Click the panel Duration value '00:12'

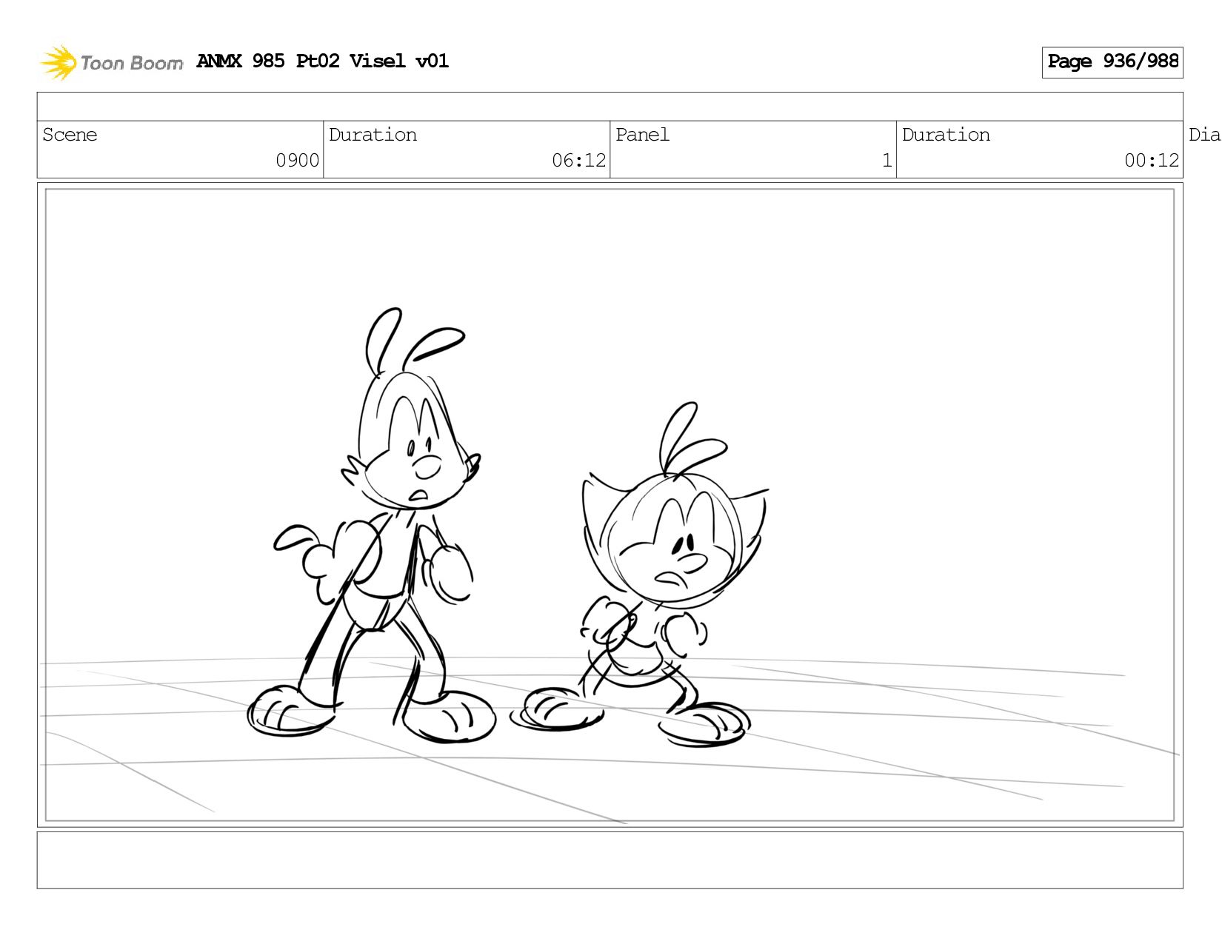coord(1152,161)
